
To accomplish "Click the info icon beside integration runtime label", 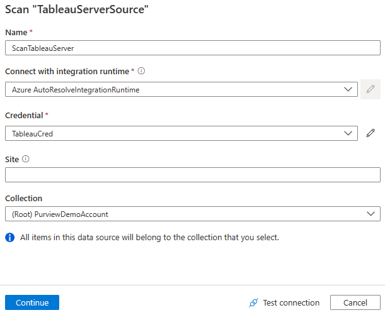I will (141, 71).
